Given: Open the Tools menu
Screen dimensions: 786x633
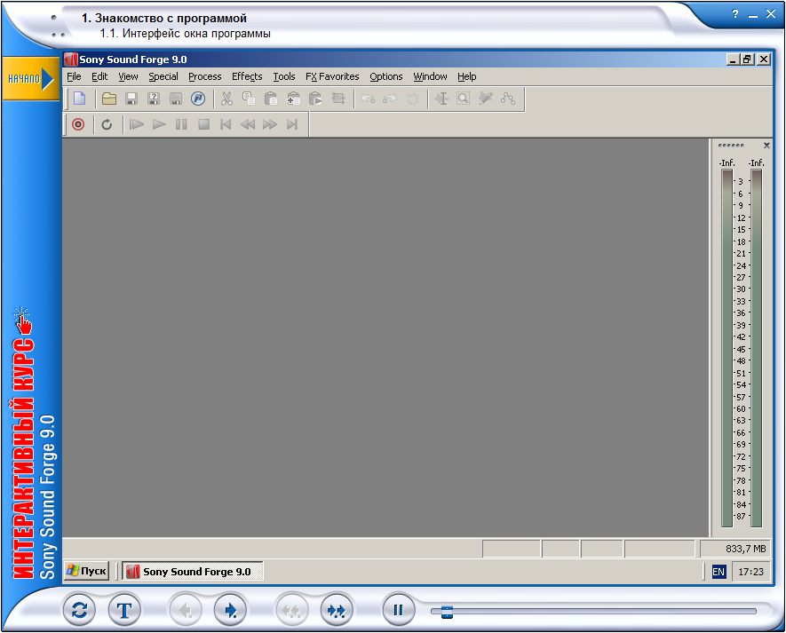Looking at the screenshot, I should (283, 76).
